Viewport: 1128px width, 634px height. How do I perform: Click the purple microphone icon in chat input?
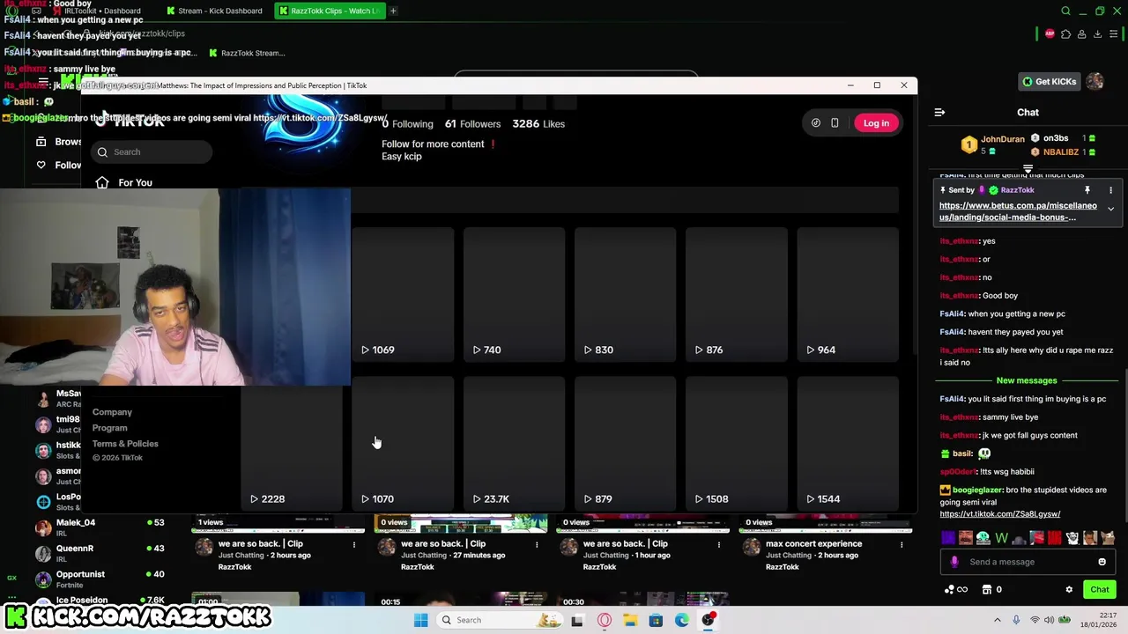954,562
